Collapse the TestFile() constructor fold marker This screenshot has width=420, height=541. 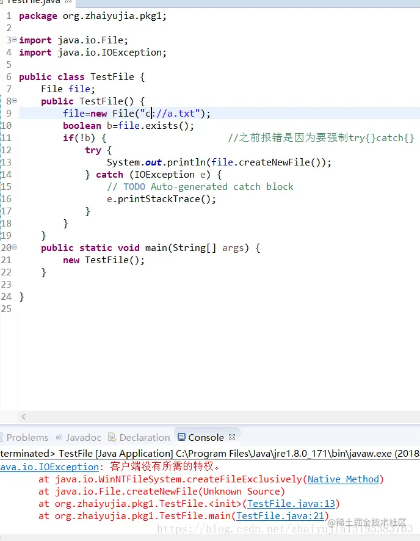[x=15, y=100]
